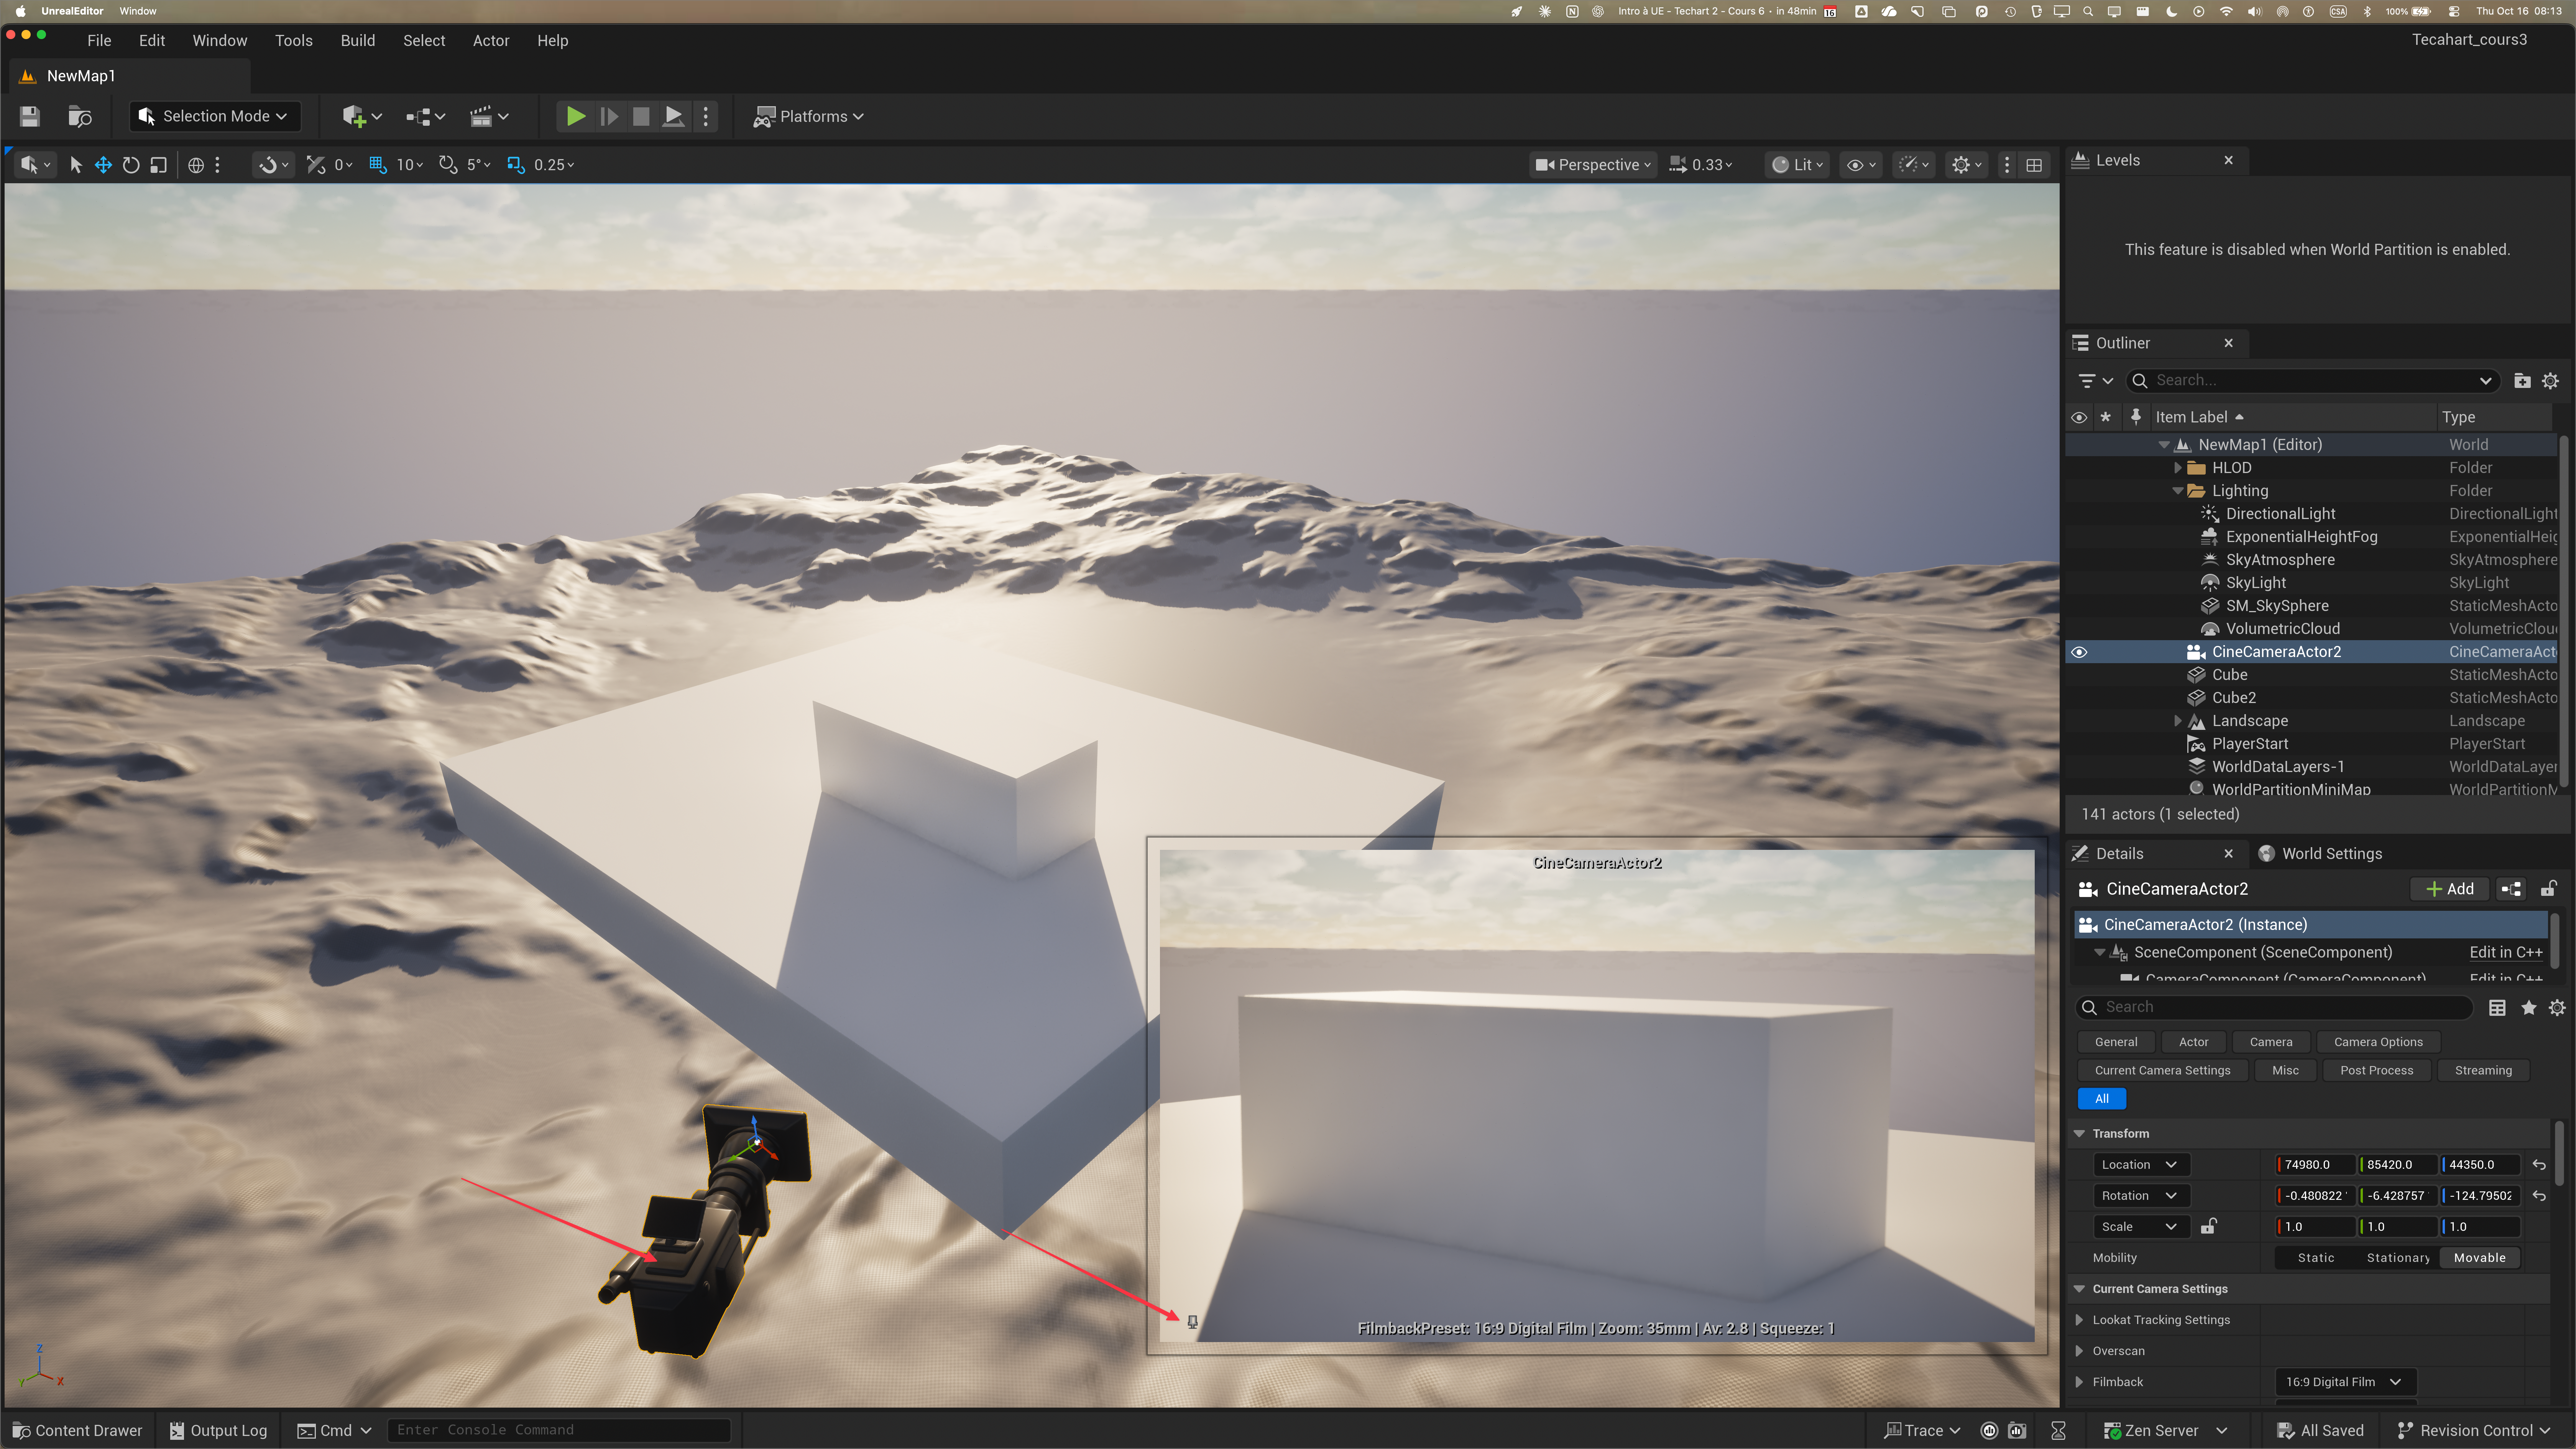Click the Spotlight magnifier in macOS menu bar
2576x1449 pixels.
click(x=2088, y=11)
